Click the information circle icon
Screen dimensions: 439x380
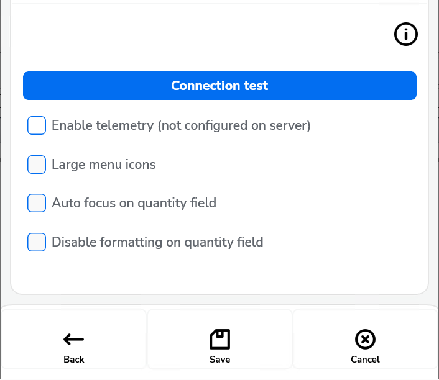click(406, 35)
